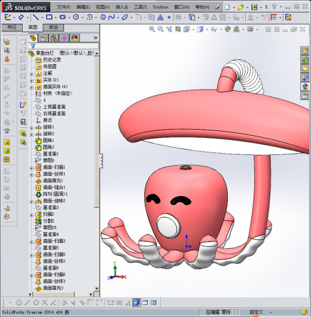The width and height of the screenshot is (311, 317).
Task: Select the Corner Rectangle sketch tool
Action: tap(49, 17)
